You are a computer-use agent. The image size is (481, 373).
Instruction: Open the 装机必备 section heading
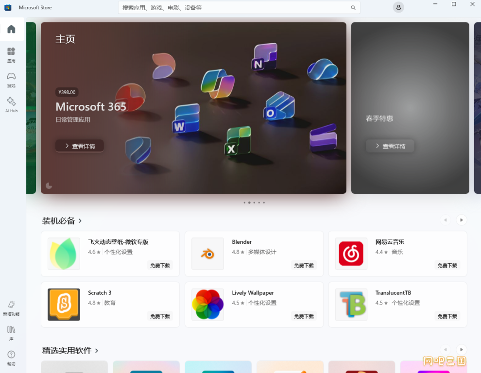[59, 220]
